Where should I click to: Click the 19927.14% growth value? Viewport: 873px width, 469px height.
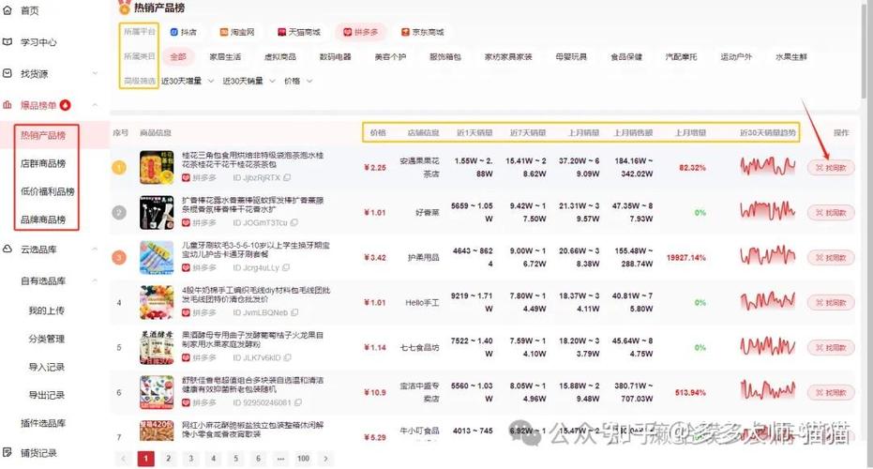pos(686,257)
